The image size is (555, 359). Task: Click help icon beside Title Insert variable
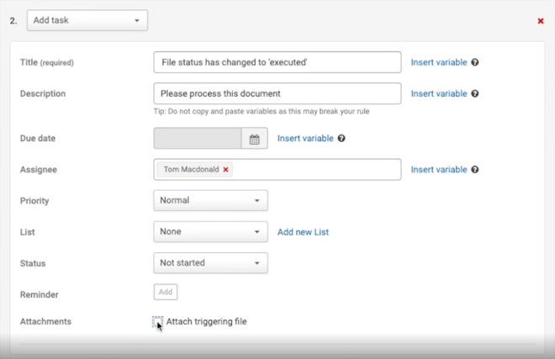point(475,62)
